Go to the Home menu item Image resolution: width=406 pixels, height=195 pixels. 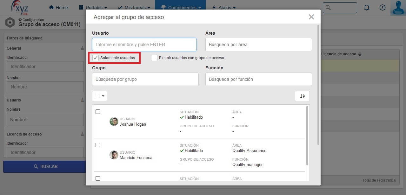58,8
